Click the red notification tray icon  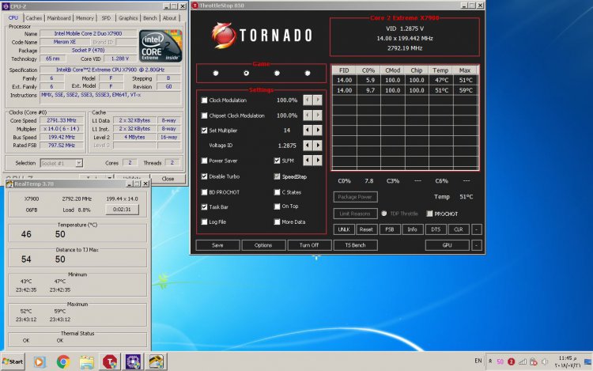coord(511,362)
